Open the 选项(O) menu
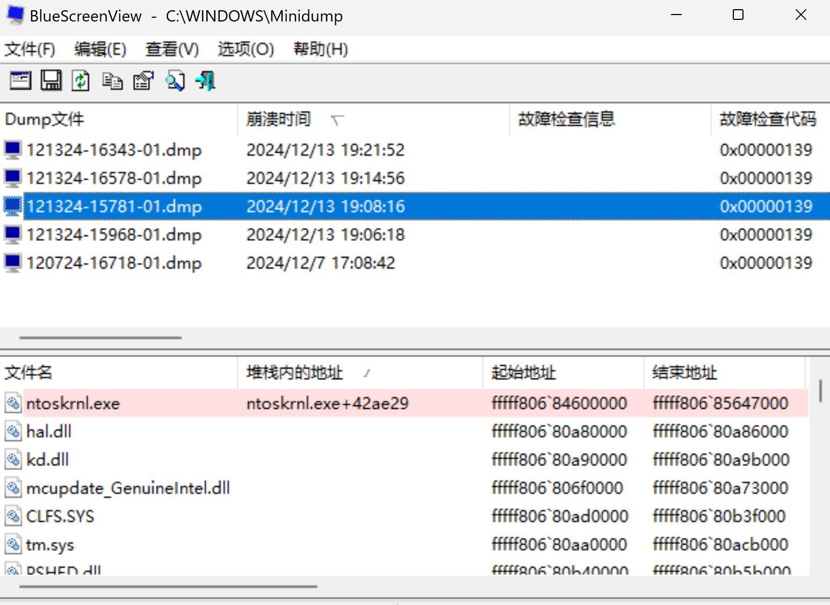 point(245,49)
